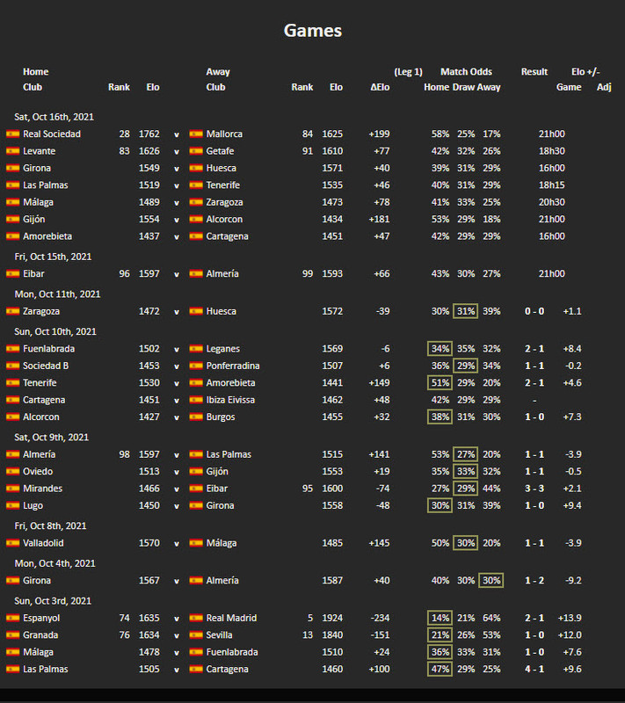
Task: Click the flag icon next to Mallorca
Action: coord(196,134)
